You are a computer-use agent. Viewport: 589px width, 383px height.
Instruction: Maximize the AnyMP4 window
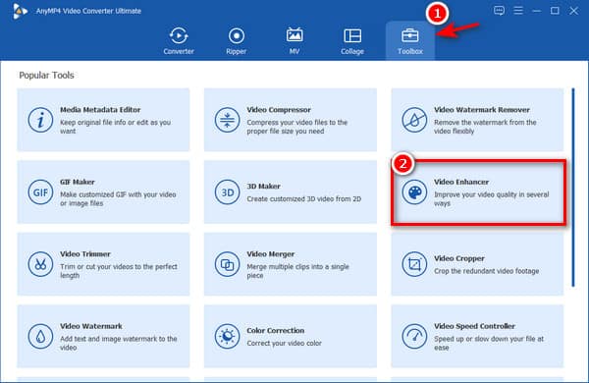pyautogui.click(x=555, y=11)
